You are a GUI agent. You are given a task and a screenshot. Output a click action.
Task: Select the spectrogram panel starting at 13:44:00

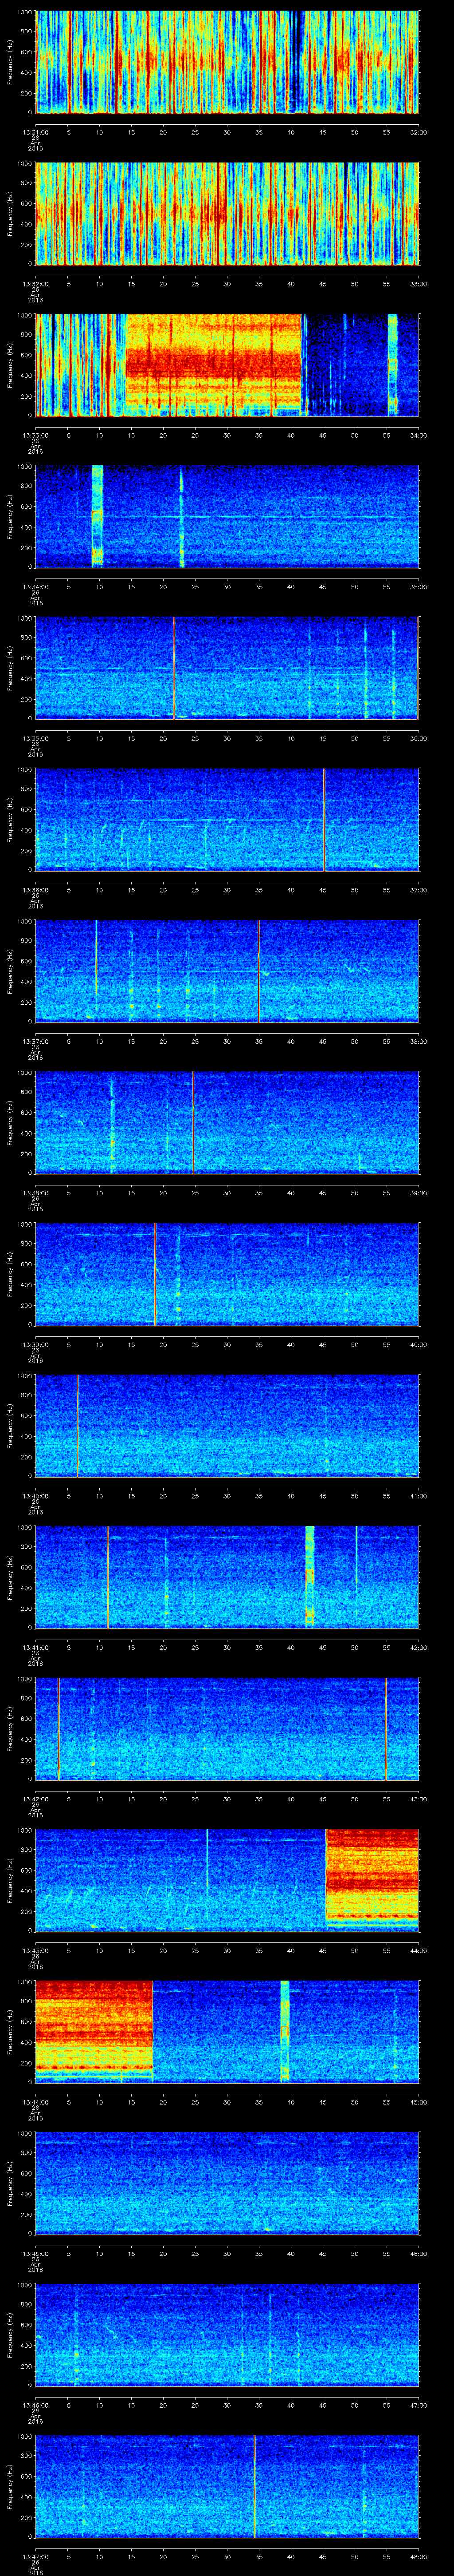tap(227, 2032)
